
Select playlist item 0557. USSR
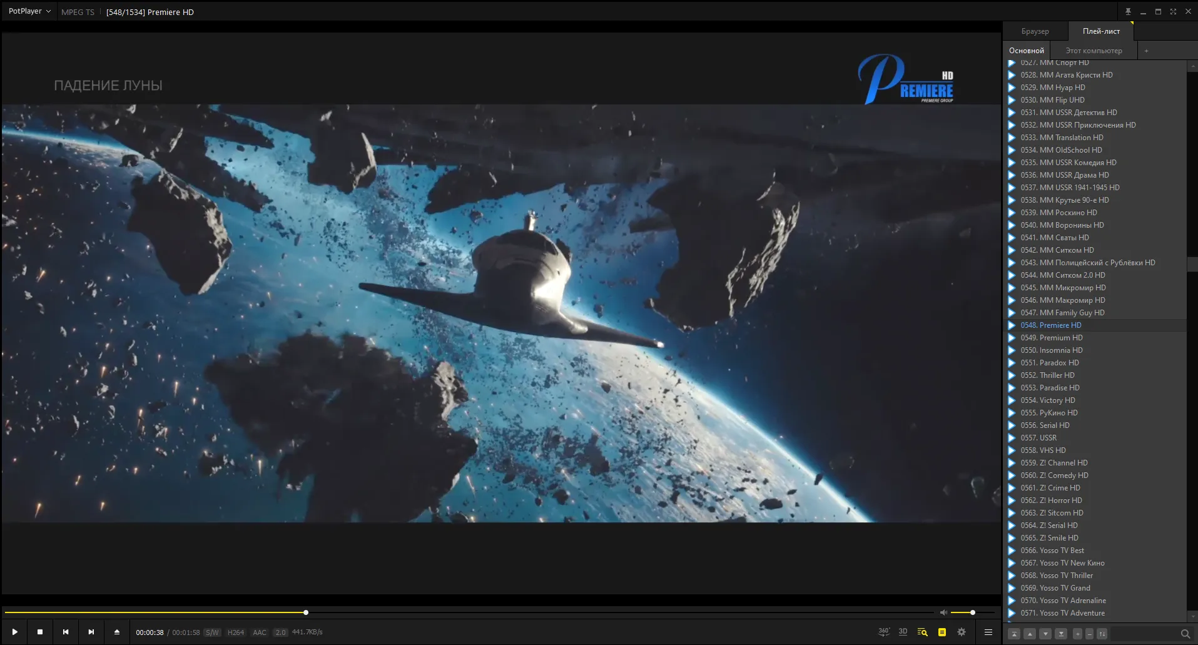point(1095,438)
